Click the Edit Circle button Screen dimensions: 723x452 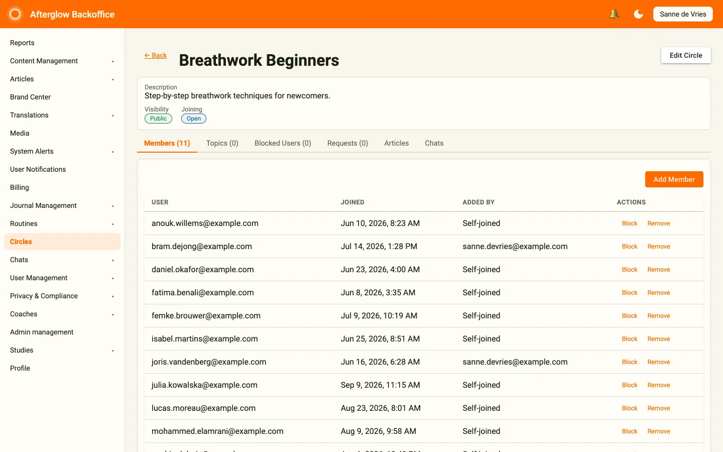[x=686, y=55]
